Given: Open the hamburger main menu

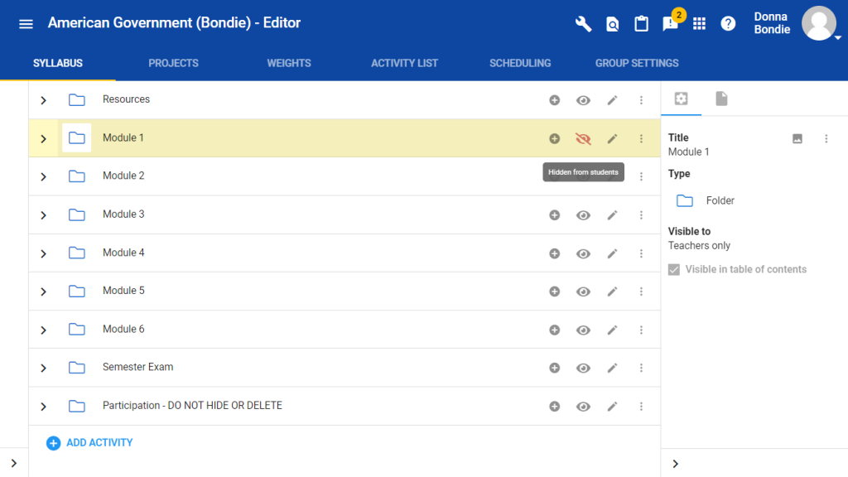Looking at the screenshot, I should click(26, 23).
